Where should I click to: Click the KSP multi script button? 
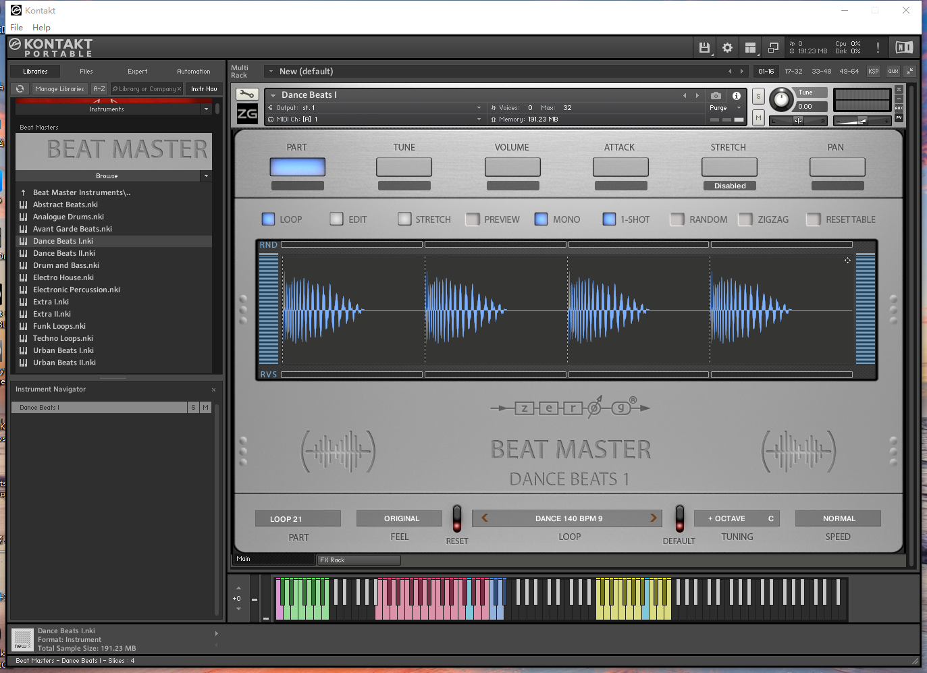tap(874, 71)
